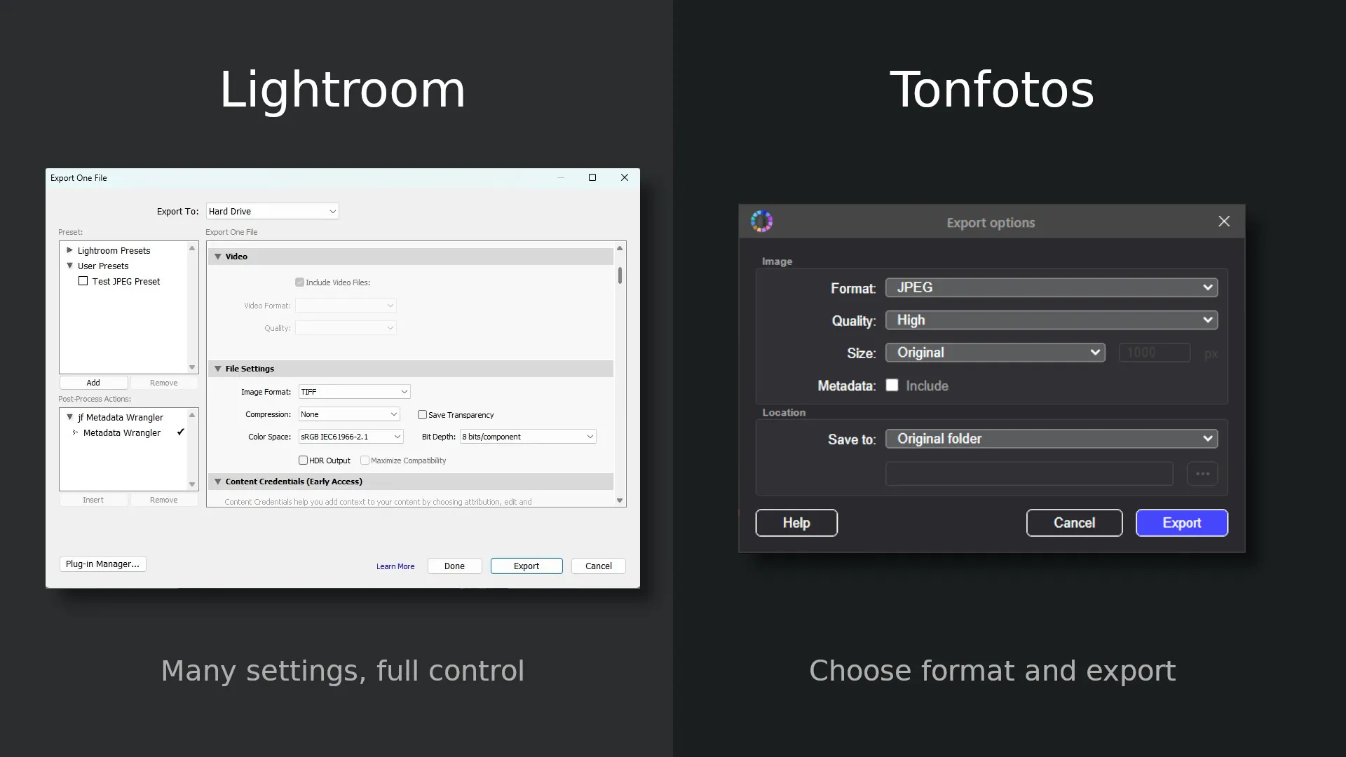Click the Tonfotos app logo icon

(x=761, y=221)
